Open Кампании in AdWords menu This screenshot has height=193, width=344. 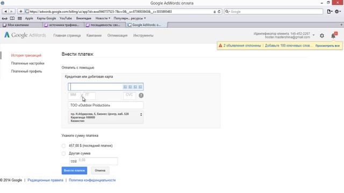(x=94, y=35)
